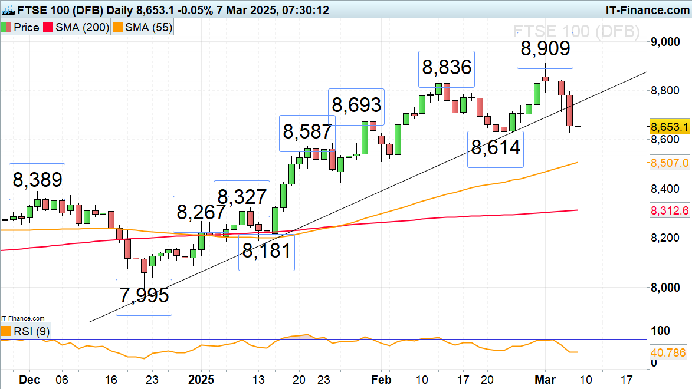Toggle SMA (200) visibility from the legend
The width and height of the screenshot is (692, 389).
(x=81, y=27)
